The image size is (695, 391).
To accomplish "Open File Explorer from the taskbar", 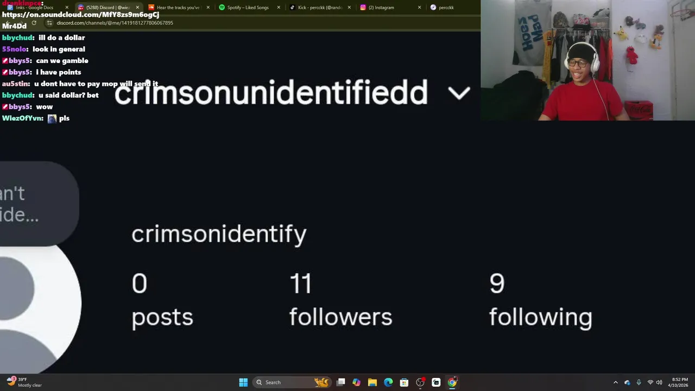I will (372, 382).
